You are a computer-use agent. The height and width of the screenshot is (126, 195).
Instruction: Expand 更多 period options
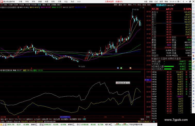[x=59, y=5]
